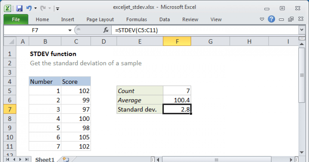This screenshot has height=162, width=309.
Task: Toggle the Minimize Ribbon control
Action: click(x=262, y=19)
